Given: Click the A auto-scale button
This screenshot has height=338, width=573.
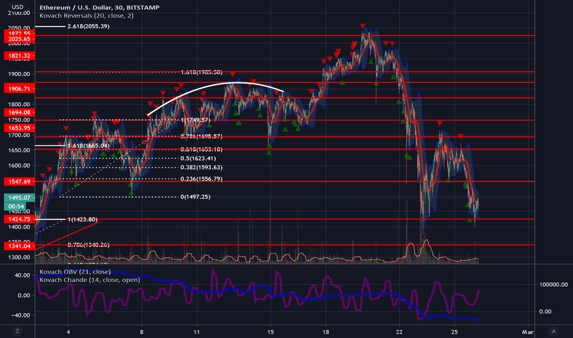Looking at the screenshot, I should pos(553,331).
